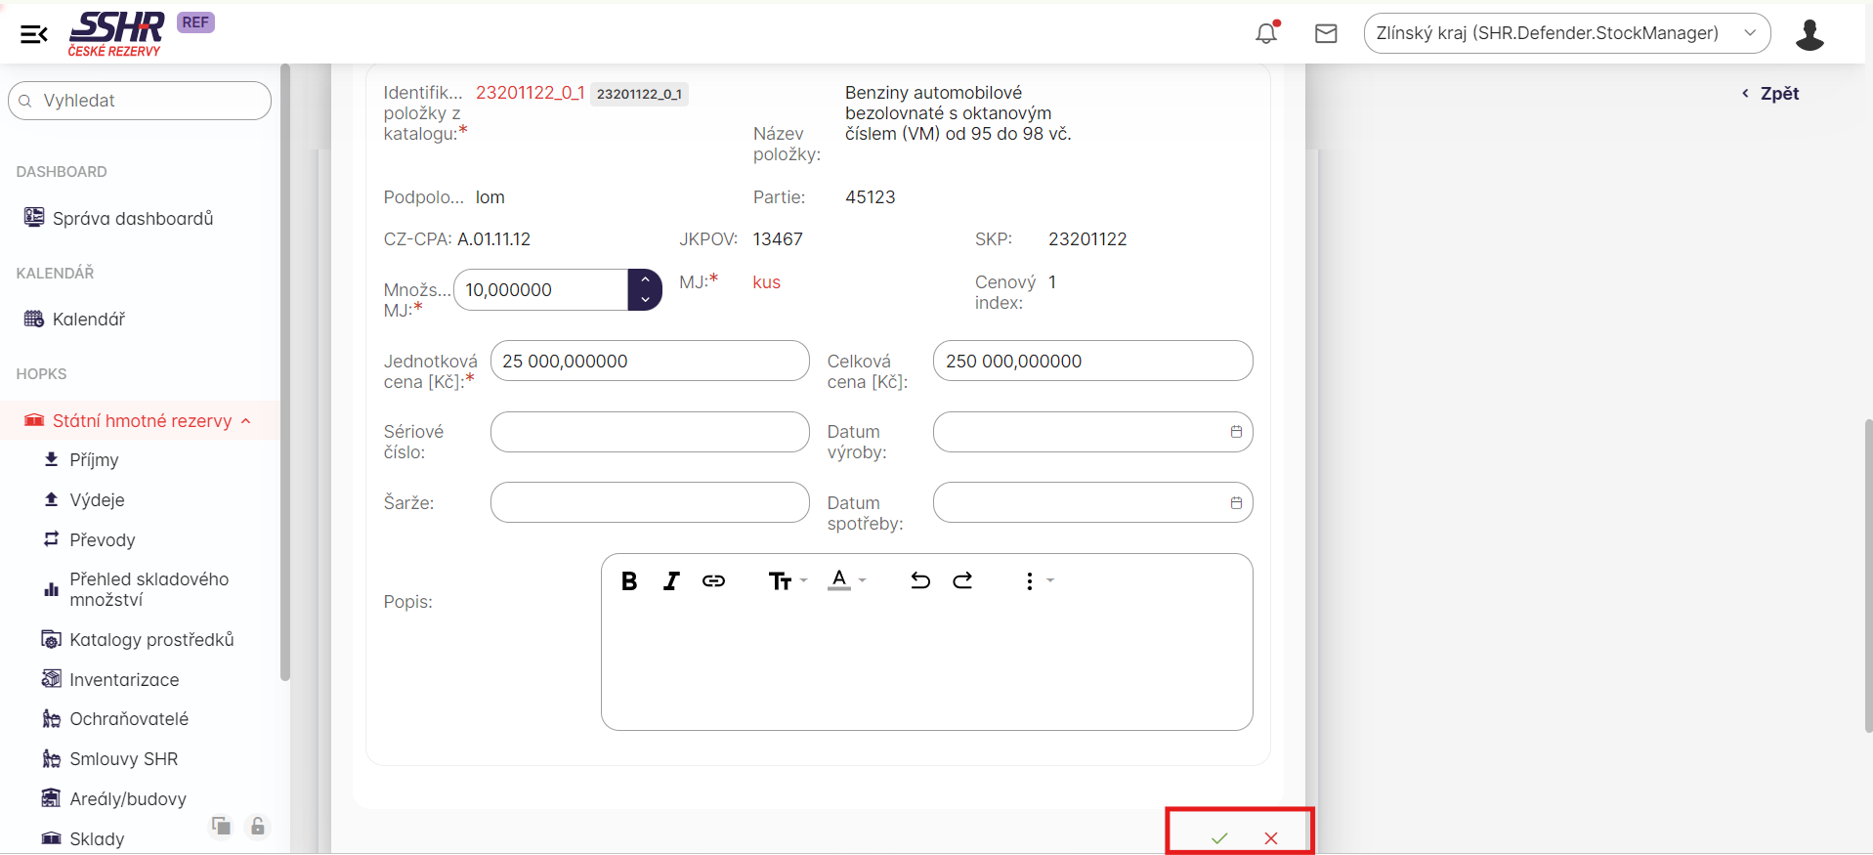
Task: Confirm the item with green checkmark
Action: [1219, 838]
